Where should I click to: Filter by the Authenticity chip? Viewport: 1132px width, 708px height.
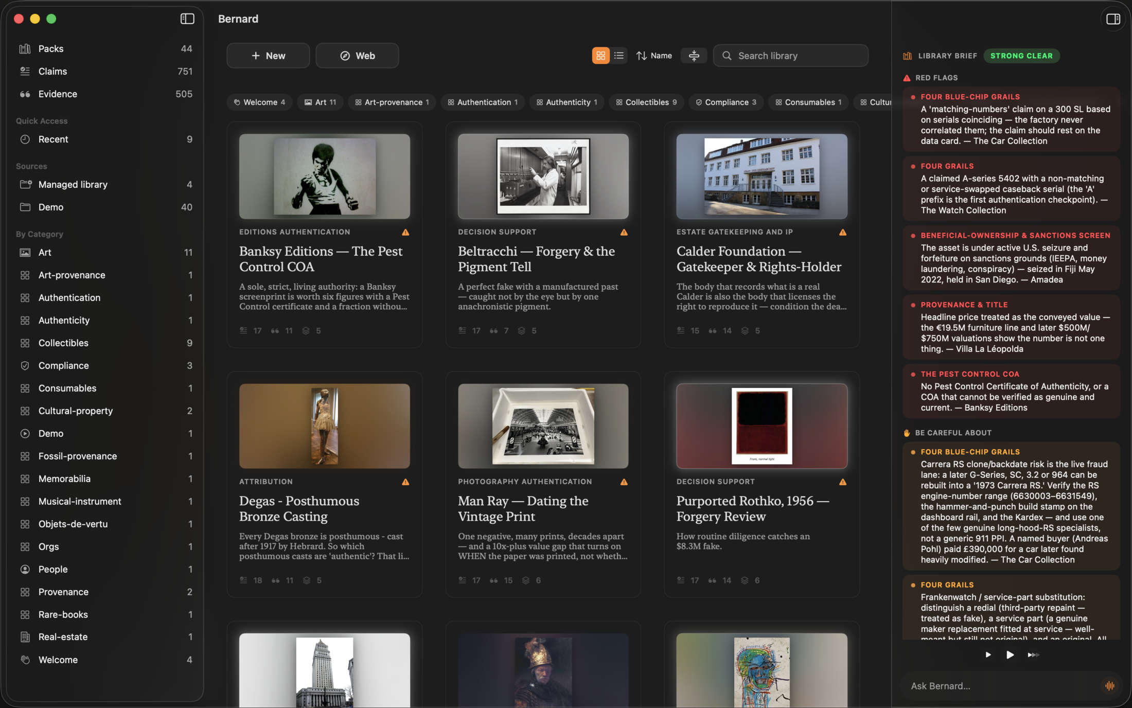567,102
